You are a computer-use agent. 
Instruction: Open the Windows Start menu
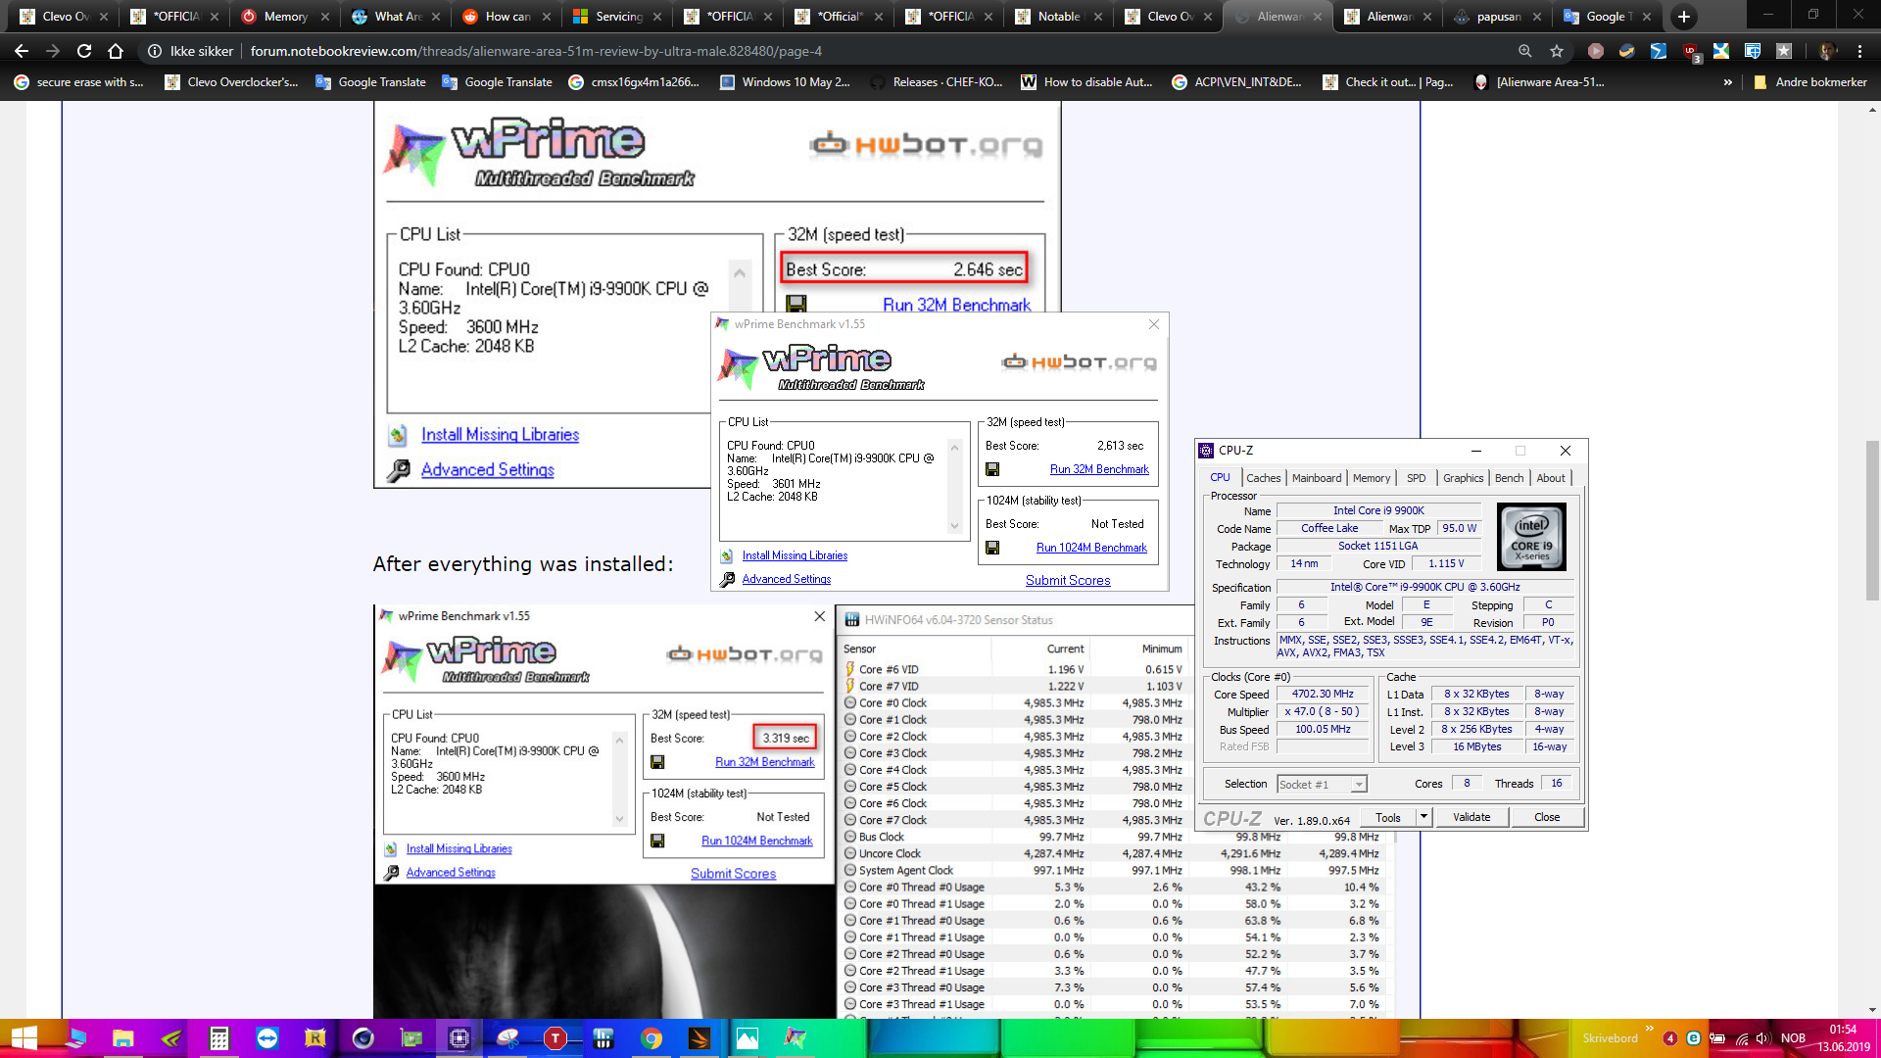(24, 1038)
